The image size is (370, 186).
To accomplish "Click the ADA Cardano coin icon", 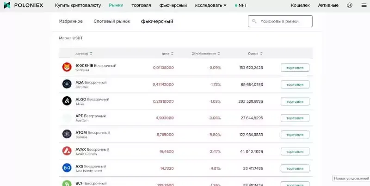I will [67, 84].
